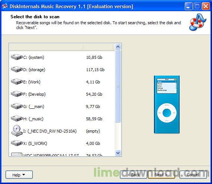This screenshot has height=184, width=212.
Task: Click the blue iPod nano image
Action: pos(167,105)
